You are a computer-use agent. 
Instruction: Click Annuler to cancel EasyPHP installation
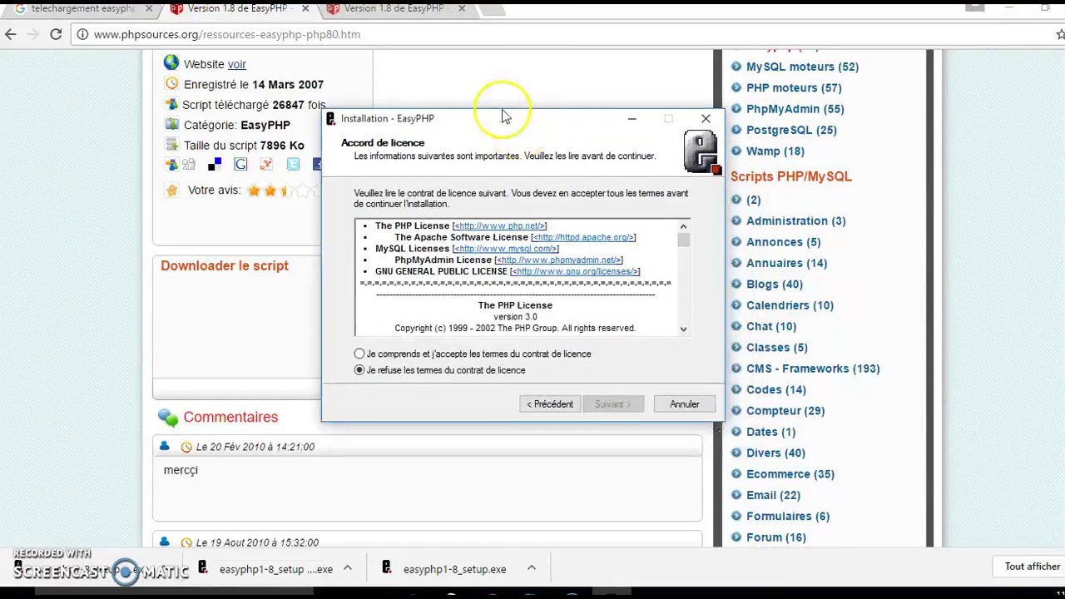pyautogui.click(x=685, y=404)
